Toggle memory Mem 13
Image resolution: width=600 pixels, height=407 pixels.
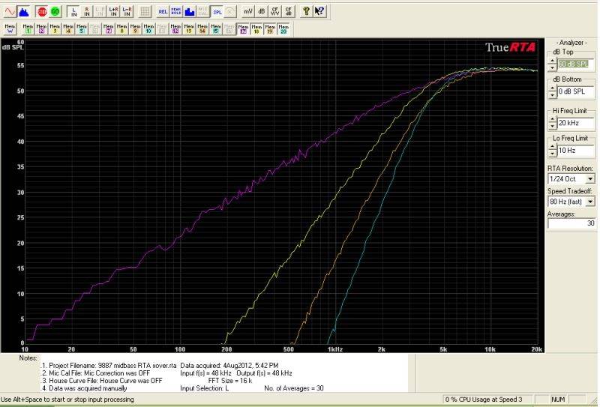tap(189, 28)
